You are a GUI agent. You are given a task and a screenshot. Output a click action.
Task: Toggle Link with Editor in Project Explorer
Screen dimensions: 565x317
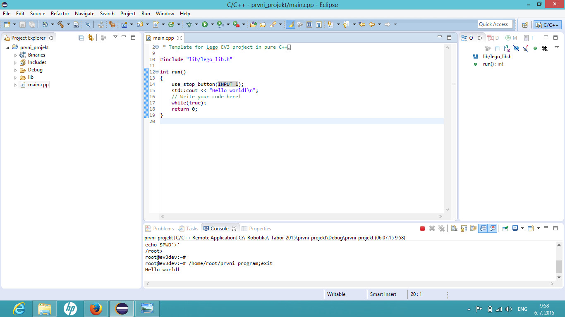pos(91,38)
